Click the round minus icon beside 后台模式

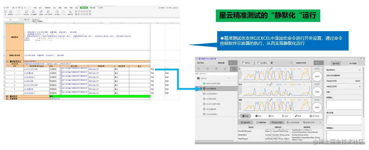[x=272, y=63]
